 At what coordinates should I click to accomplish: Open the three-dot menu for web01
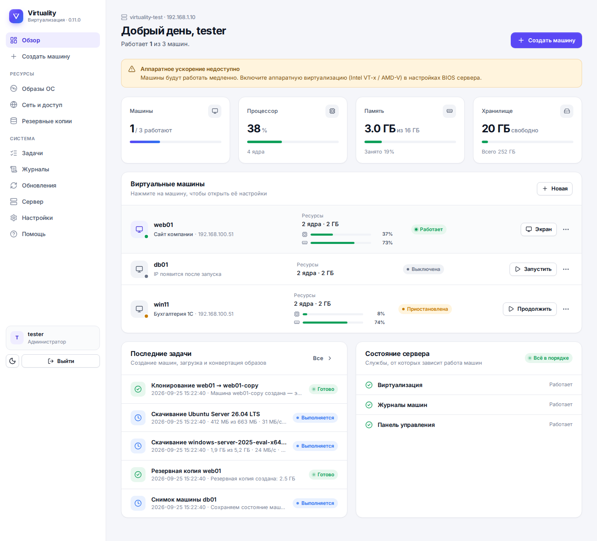coord(566,229)
